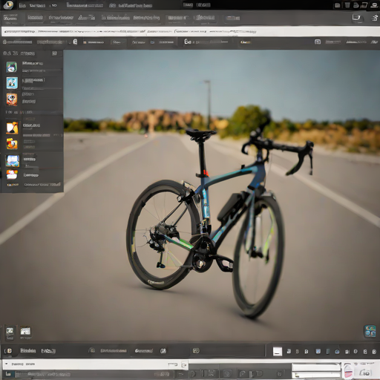Viewport: 380px width, 380px height.
Task: Open the green cat-face thumbnail in the sidebar
Action: click(12, 67)
